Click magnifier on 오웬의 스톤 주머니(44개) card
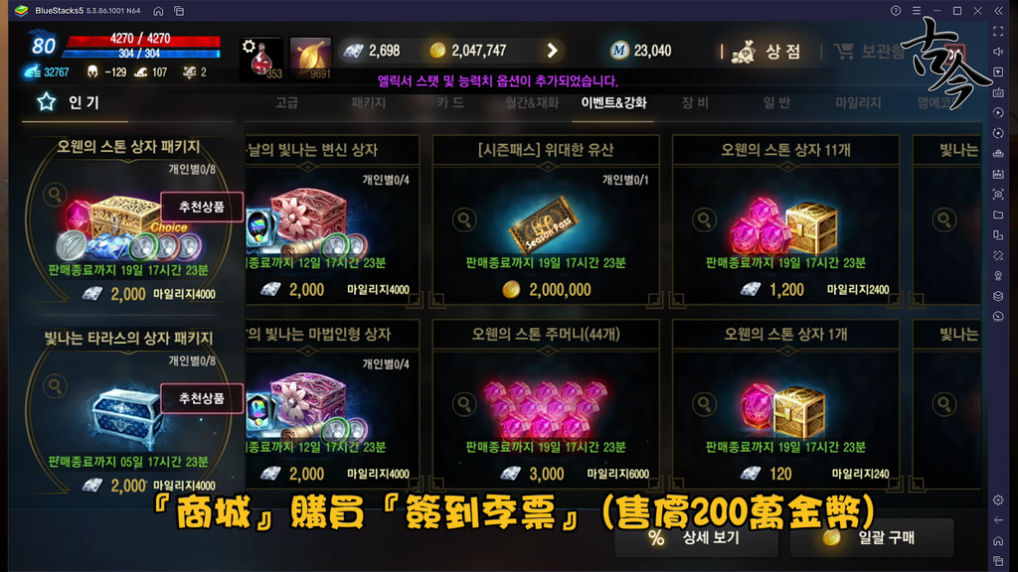Image resolution: width=1018 pixels, height=572 pixels. 464,404
